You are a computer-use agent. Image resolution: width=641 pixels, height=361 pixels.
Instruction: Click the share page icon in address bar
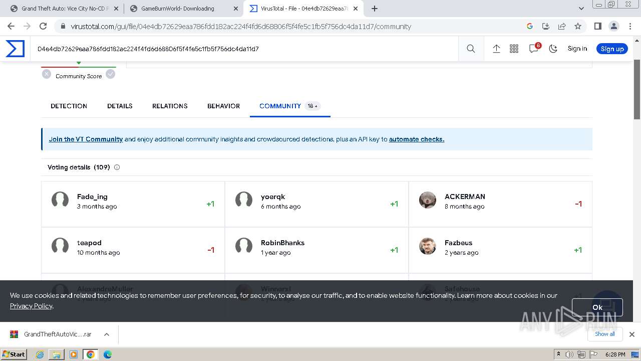tap(562, 27)
